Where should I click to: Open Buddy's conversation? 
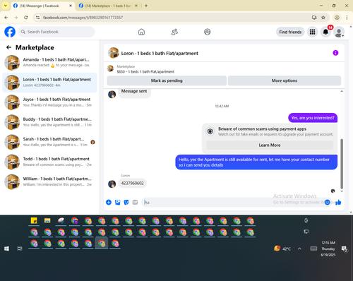49,122
